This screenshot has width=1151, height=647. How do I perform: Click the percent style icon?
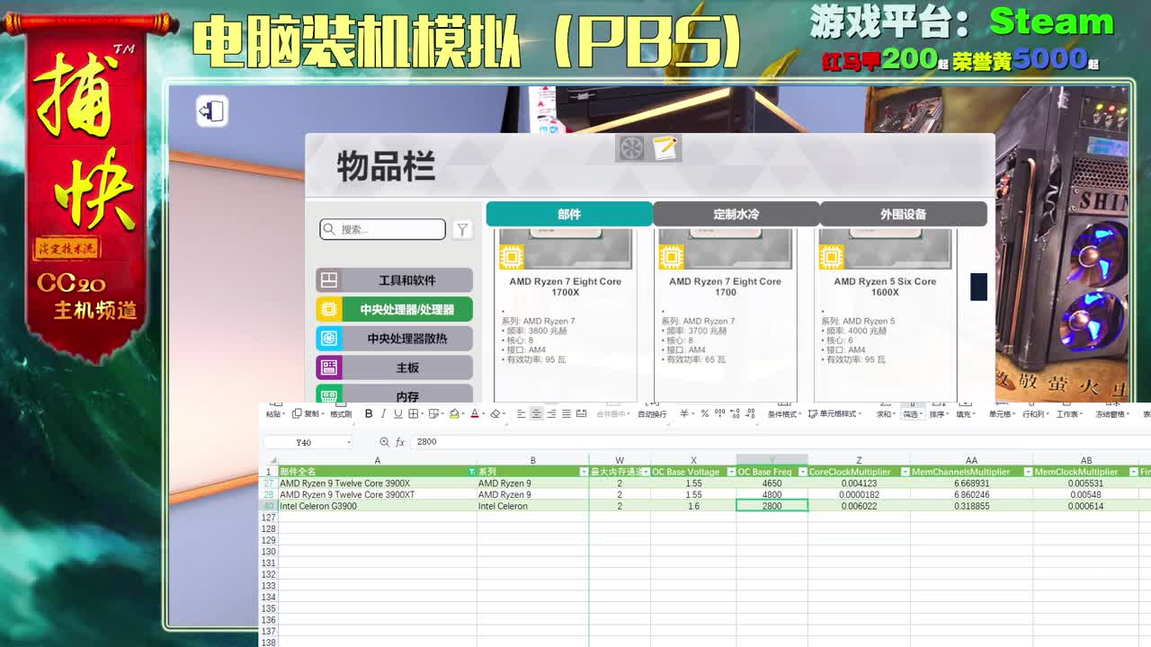tap(704, 414)
